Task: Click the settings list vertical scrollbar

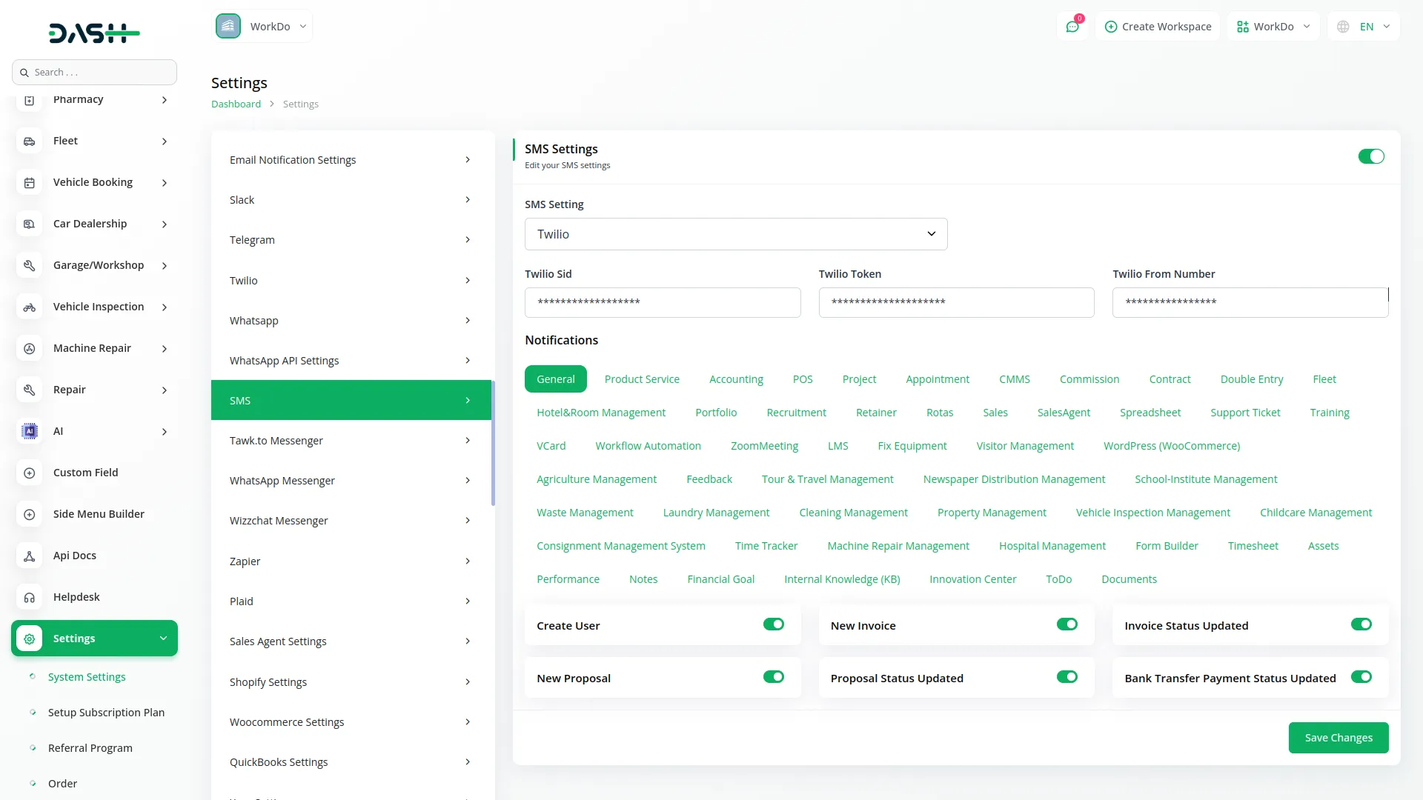Action: coord(493,444)
